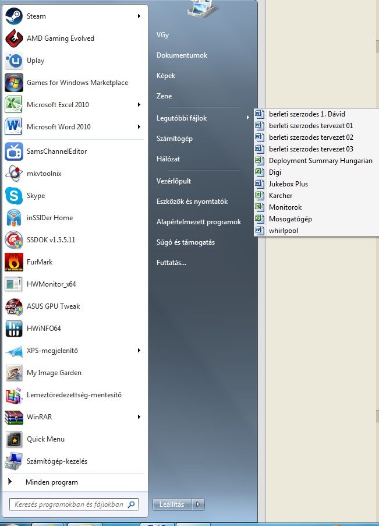Click Minden program label

tap(52, 482)
